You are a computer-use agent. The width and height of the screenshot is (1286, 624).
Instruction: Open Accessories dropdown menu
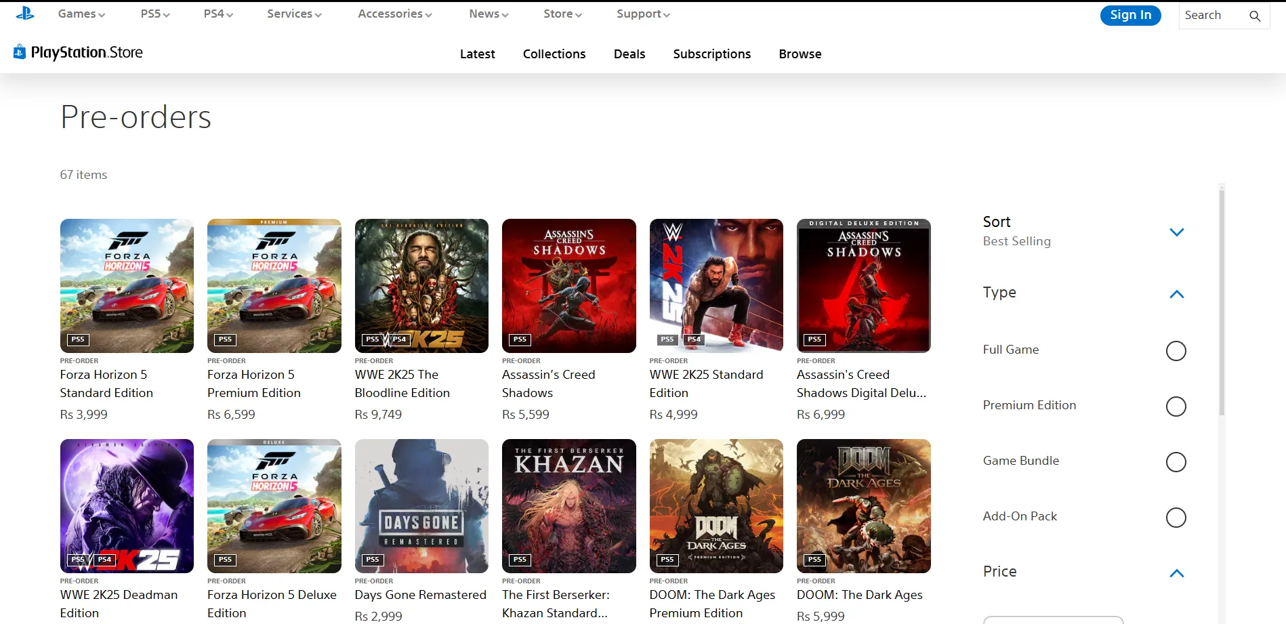coord(395,14)
